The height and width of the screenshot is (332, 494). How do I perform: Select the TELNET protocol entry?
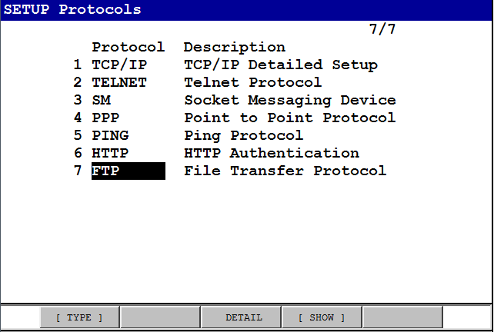119,82
